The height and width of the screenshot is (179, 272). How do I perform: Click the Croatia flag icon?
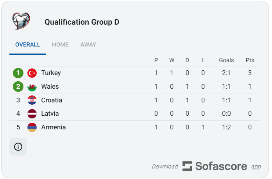[x=32, y=100]
